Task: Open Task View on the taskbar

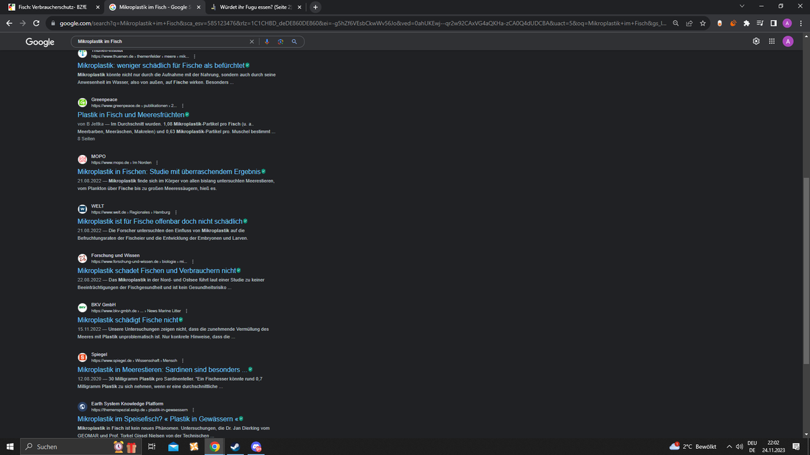Action: pos(152,447)
